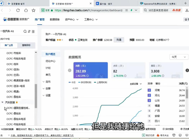189x139 pixels.
Task: Select plan OCPC-高速救援+拖车
Action: (x=18, y=80)
